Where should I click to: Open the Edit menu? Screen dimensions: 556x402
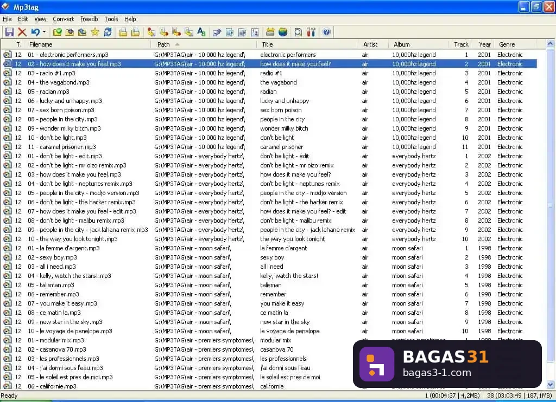[23, 19]
